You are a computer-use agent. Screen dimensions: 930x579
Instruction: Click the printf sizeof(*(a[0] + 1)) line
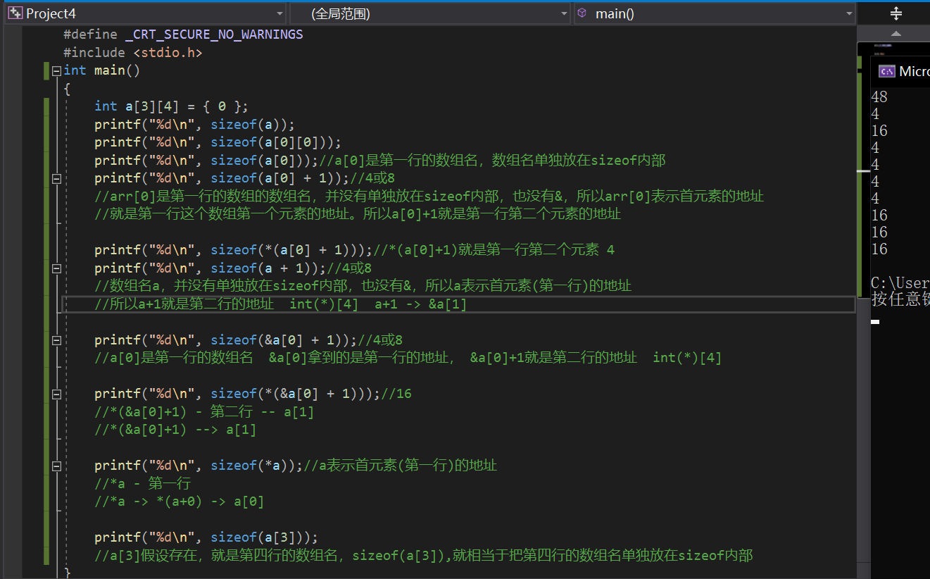tap(234, 250)
